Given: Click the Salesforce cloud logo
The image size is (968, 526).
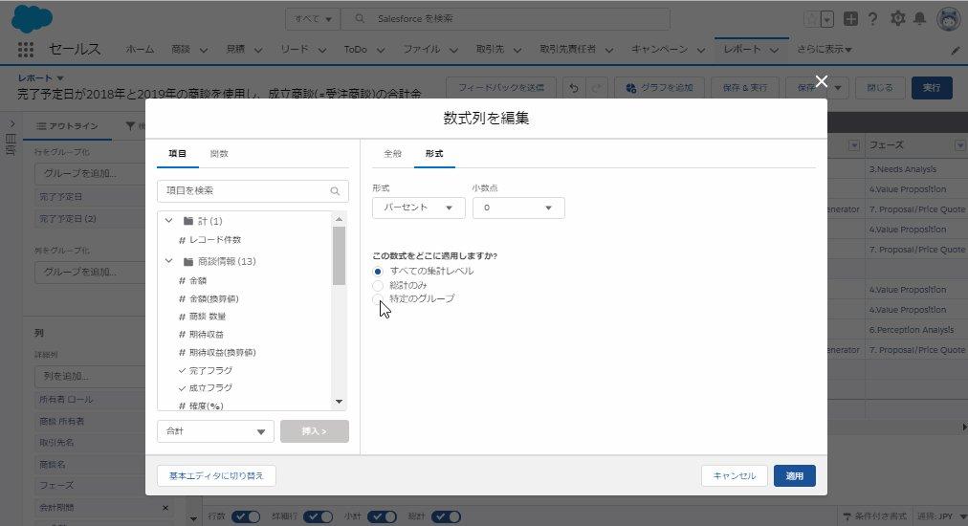Looking at the screenshot, I should click(33, 18).
